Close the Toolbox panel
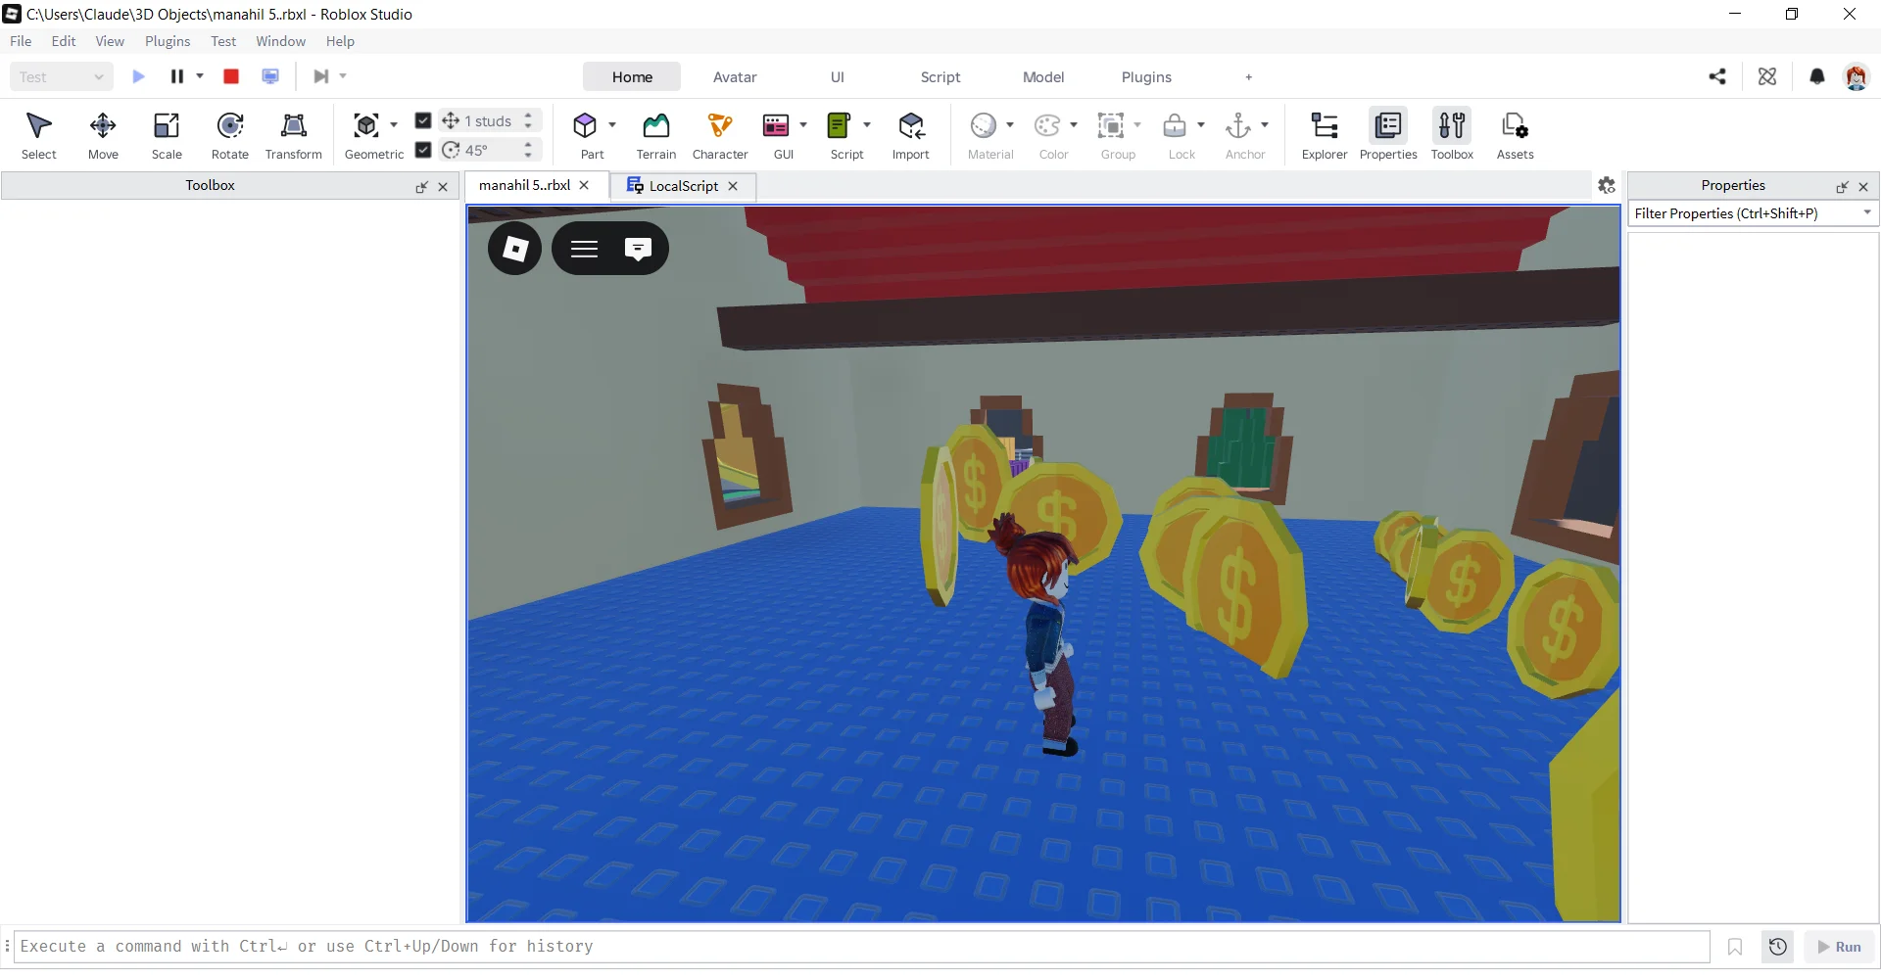The image size is (1881, 980). [443, 187]
